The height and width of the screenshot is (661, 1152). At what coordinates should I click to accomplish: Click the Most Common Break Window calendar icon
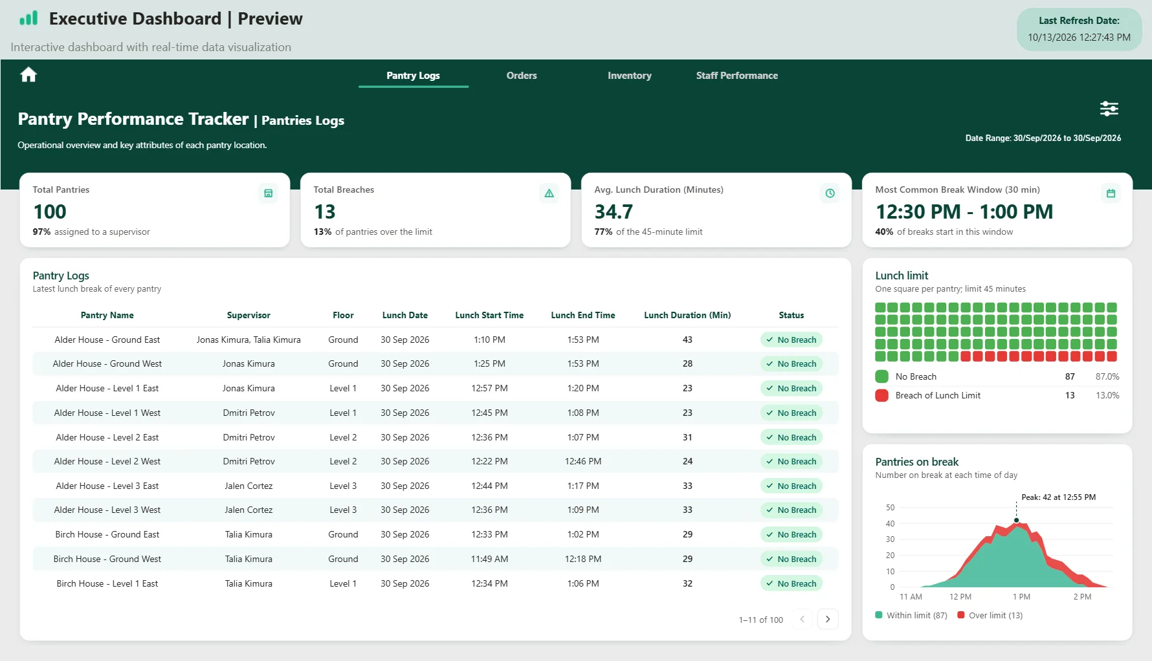[1111, 193]
